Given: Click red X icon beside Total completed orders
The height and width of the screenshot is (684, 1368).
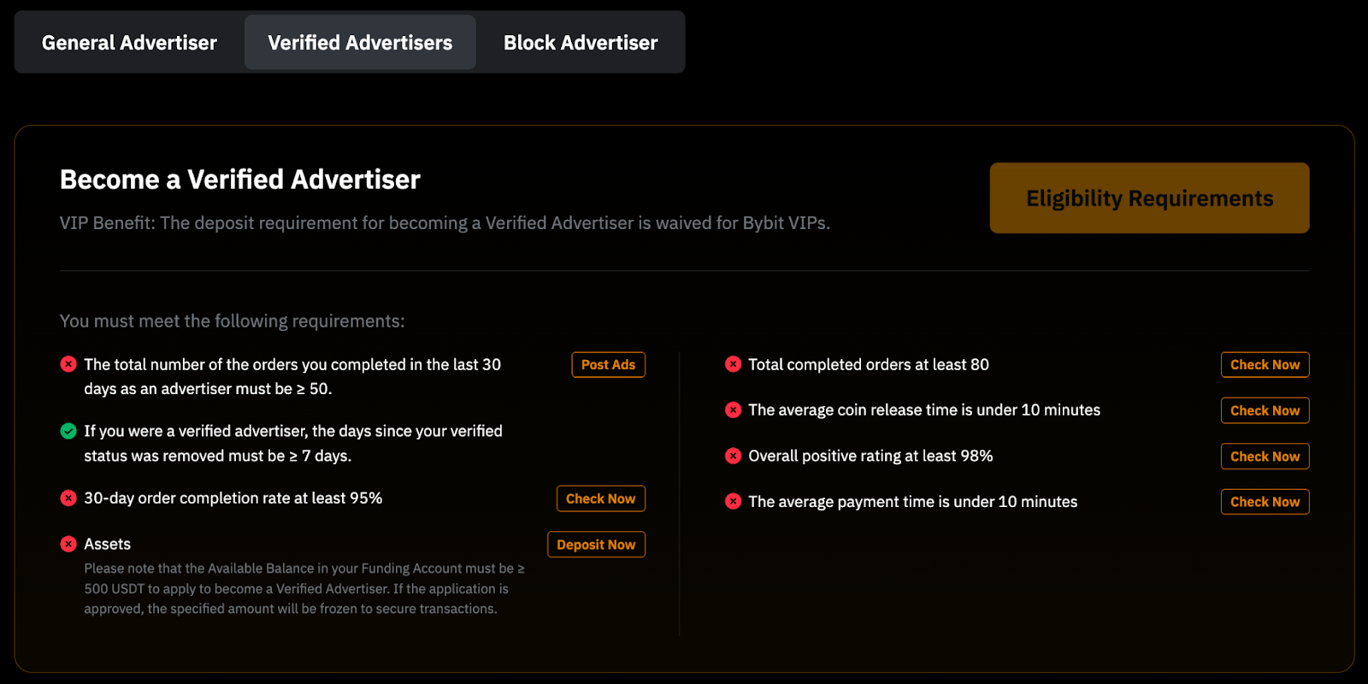Looking at the screenshot, I should [733, 364].
